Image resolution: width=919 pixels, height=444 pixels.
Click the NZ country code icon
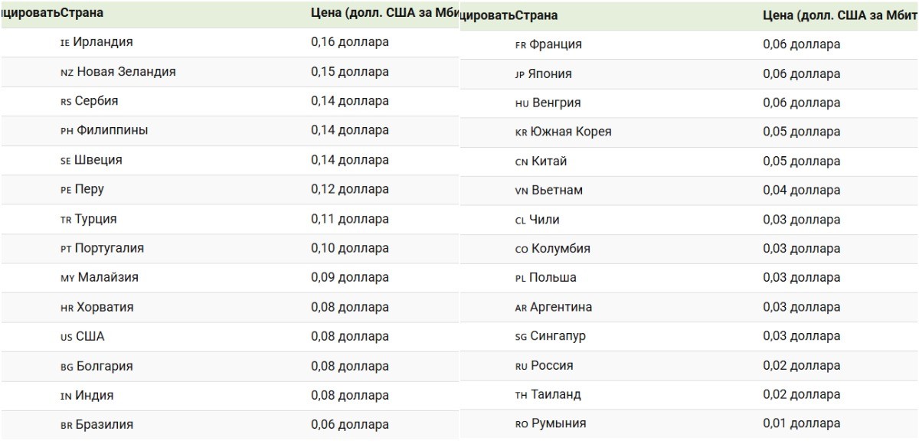[67, 73]
